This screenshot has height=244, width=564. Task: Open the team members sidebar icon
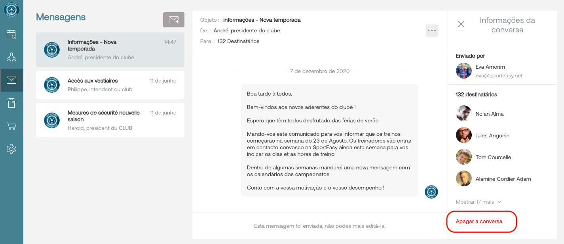point(11,57)
